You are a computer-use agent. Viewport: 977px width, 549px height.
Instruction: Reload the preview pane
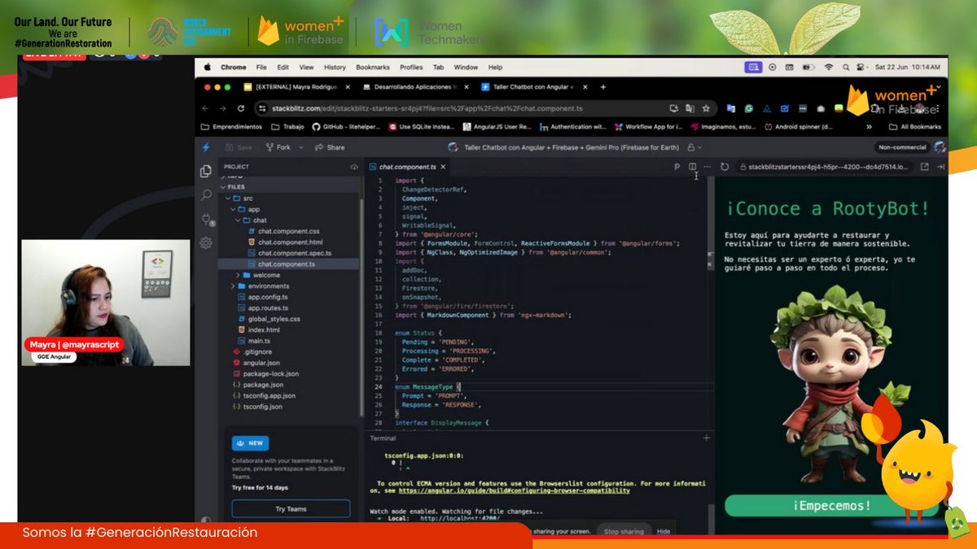click(x=725, y=167)
